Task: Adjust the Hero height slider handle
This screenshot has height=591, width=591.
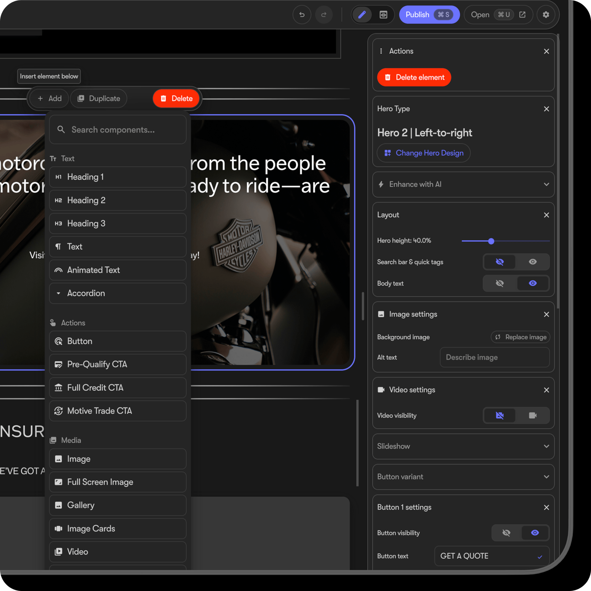Action: pos(491,241)
